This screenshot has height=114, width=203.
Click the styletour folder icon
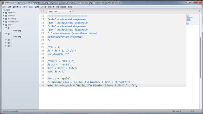click(6, 13)
